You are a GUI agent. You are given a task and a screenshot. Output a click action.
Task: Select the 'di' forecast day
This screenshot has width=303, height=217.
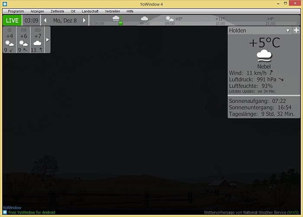(10, 39)
